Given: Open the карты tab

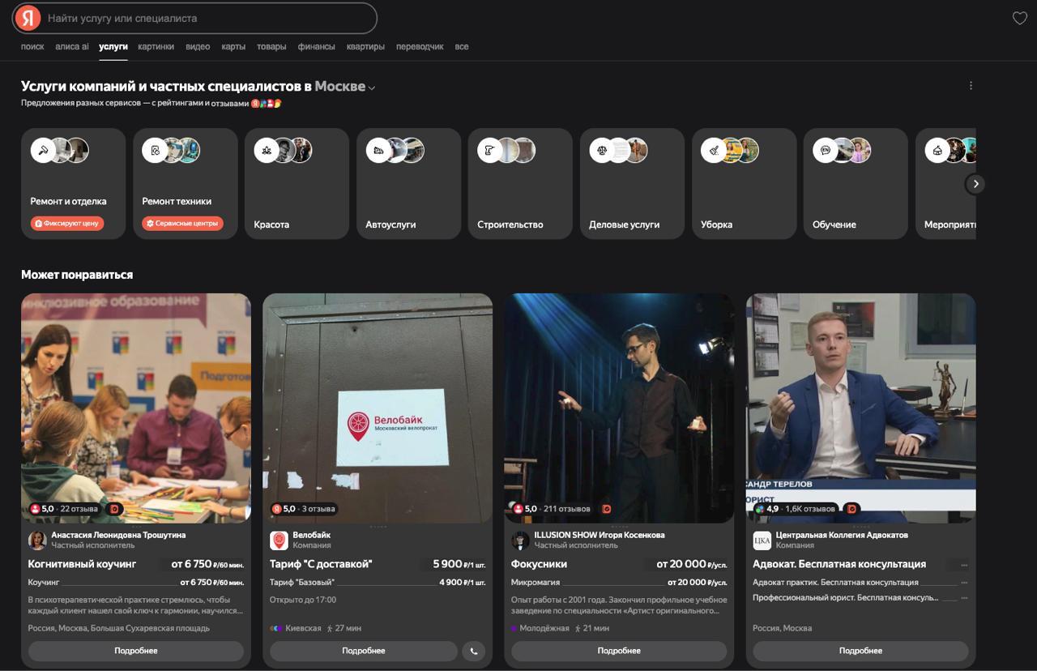Looking at the screenshot, I should [x=233, y=47].
